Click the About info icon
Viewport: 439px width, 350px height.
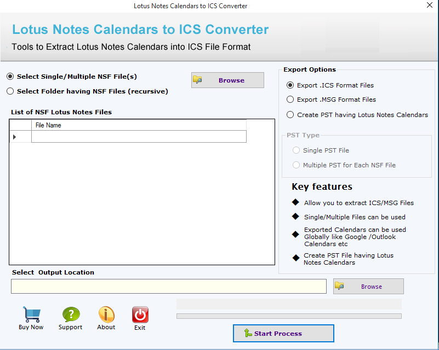click(106, 314)
